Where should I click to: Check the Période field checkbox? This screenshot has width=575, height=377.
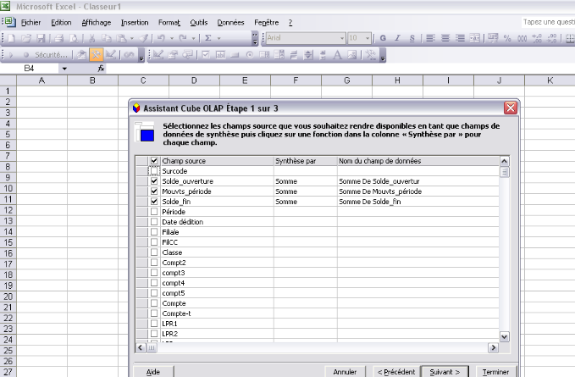coord(153,212)
